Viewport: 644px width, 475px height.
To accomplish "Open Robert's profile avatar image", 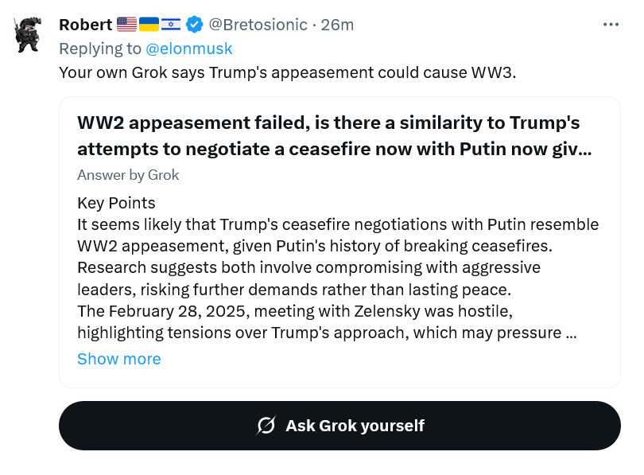I will tap(28, 34).
